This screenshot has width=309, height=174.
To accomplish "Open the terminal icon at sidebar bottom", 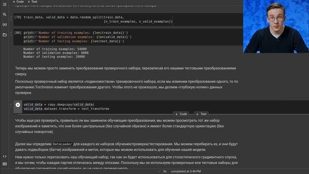I will pos(4,164).
